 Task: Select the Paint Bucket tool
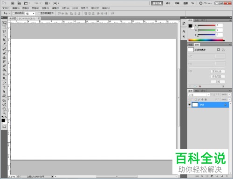click(x=4, y=70)
